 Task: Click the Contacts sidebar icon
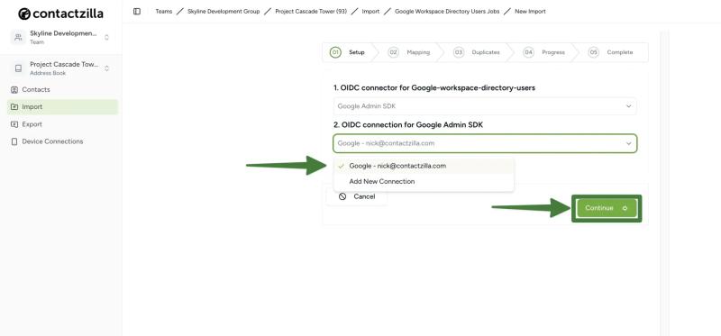[x=14, y=90]
